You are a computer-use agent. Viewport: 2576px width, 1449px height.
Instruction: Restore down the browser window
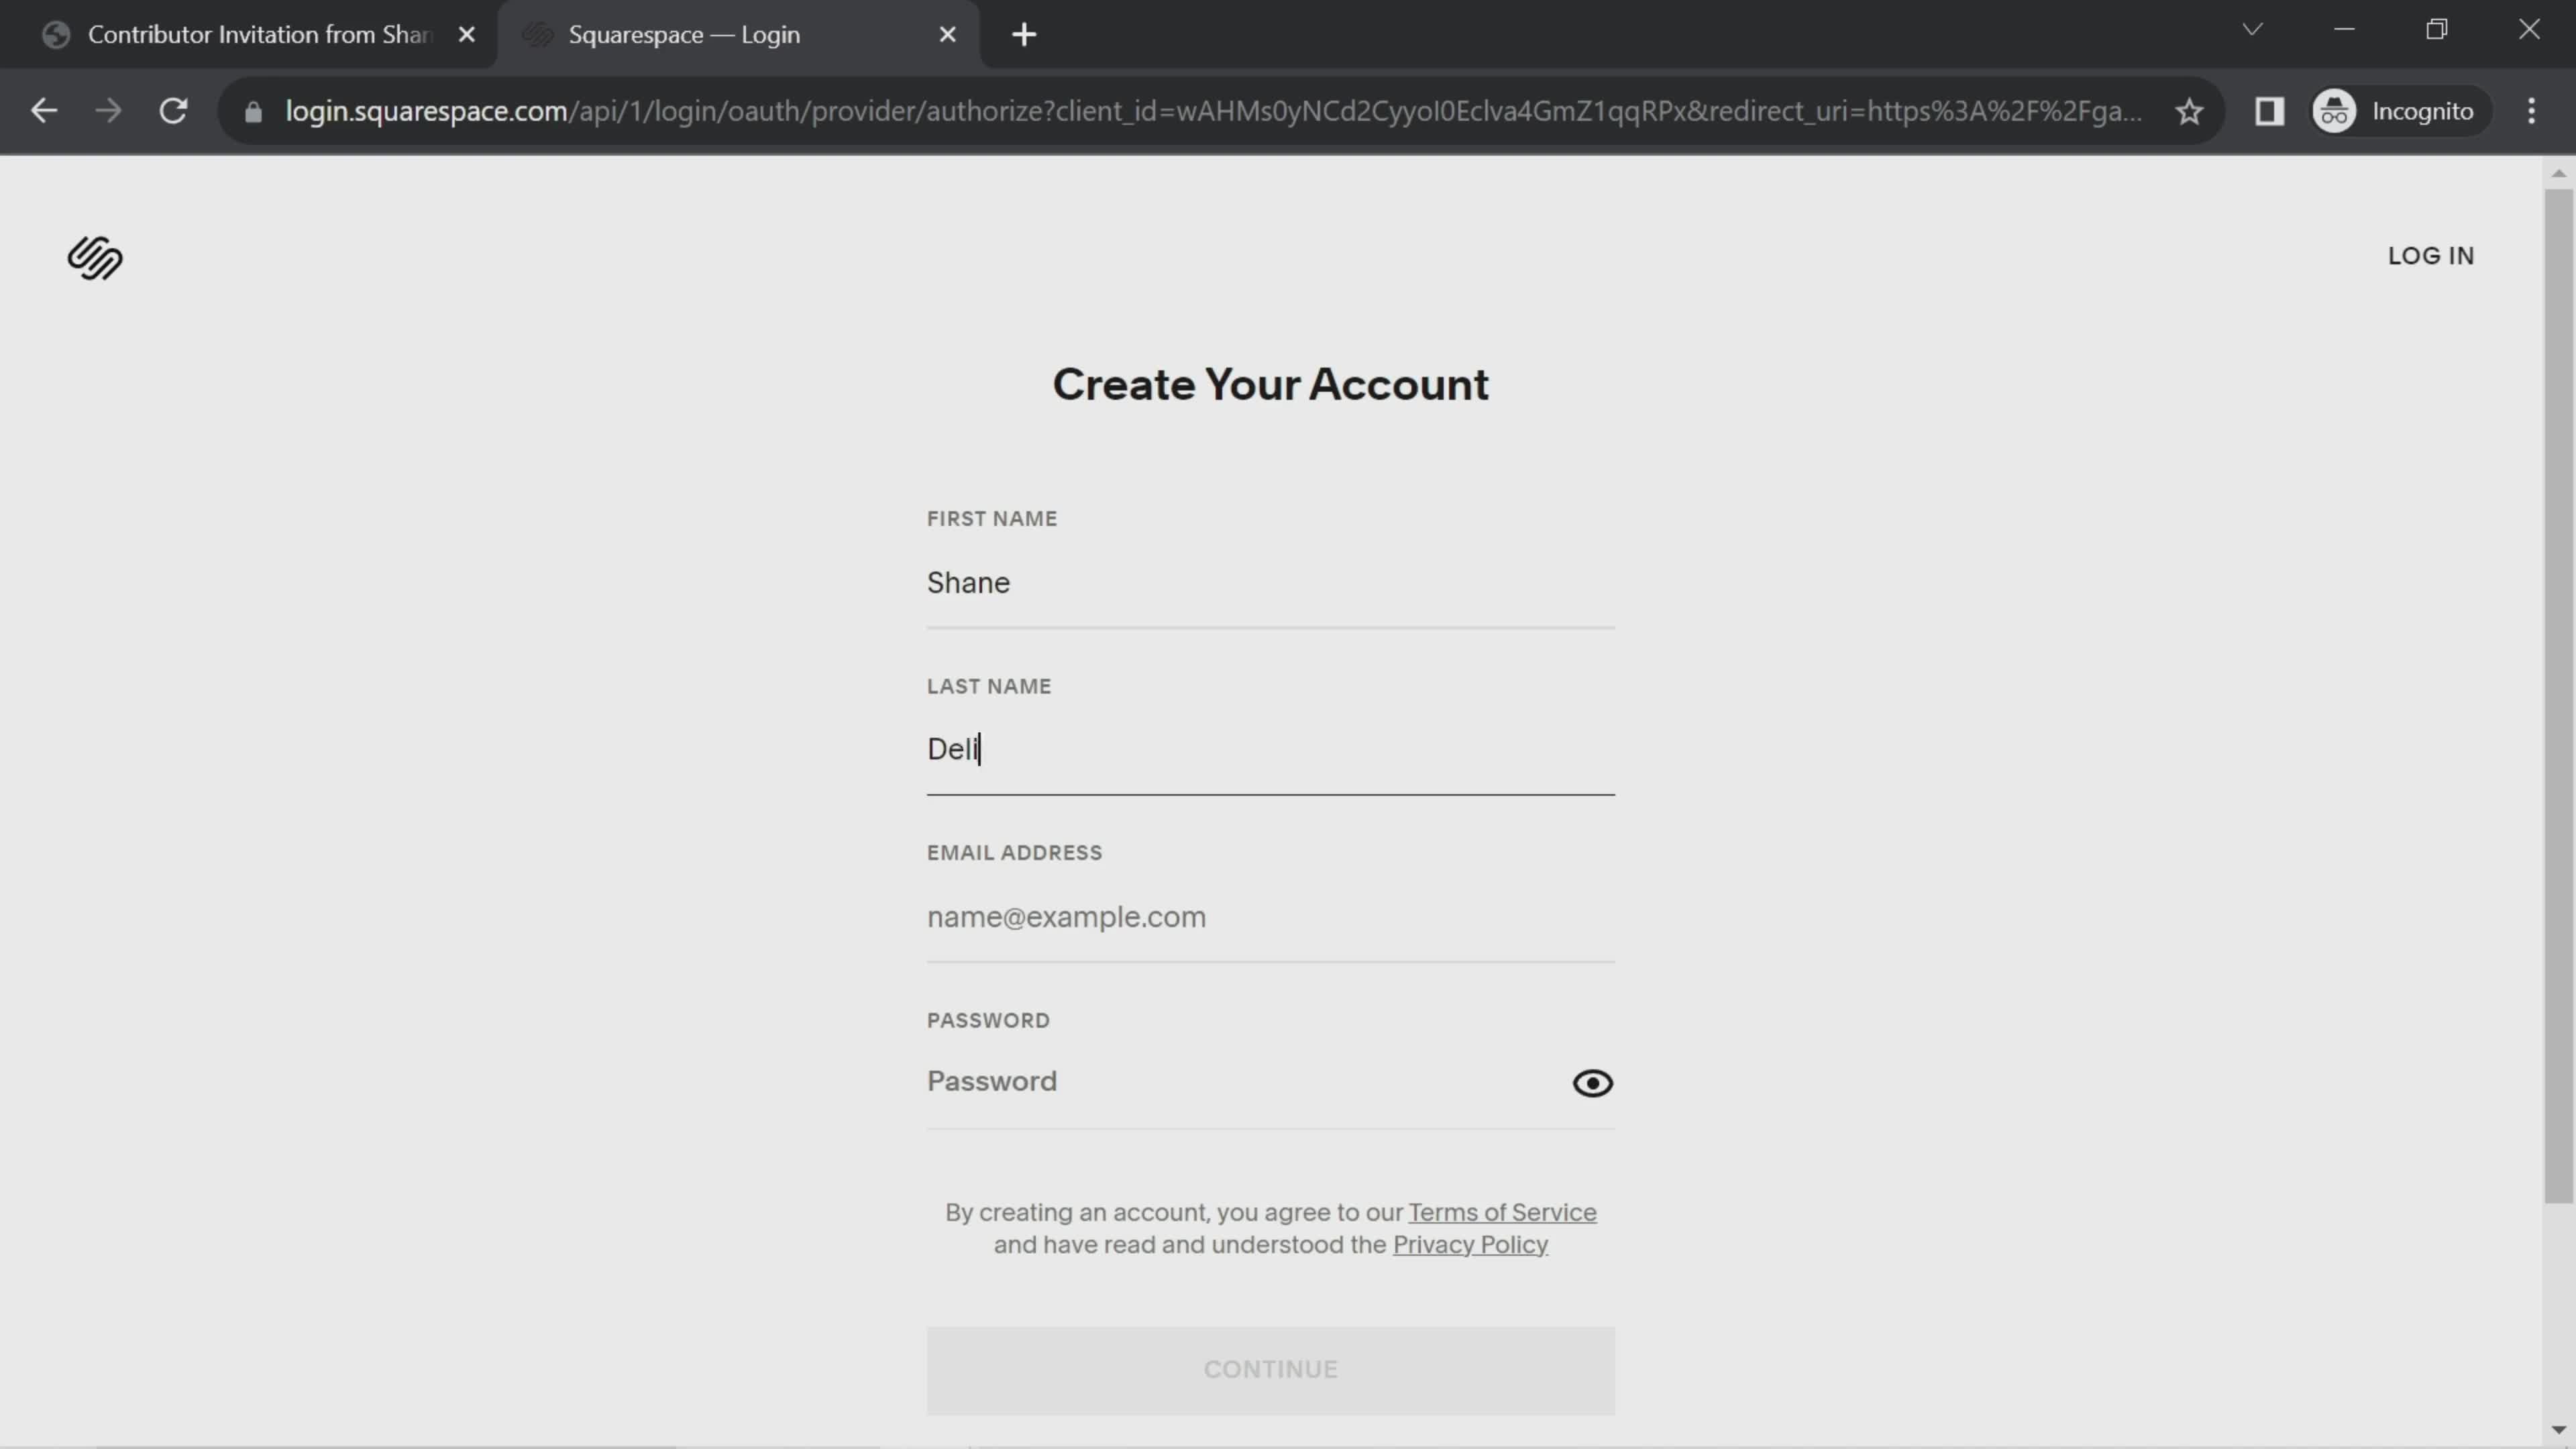click(2436, 29)
